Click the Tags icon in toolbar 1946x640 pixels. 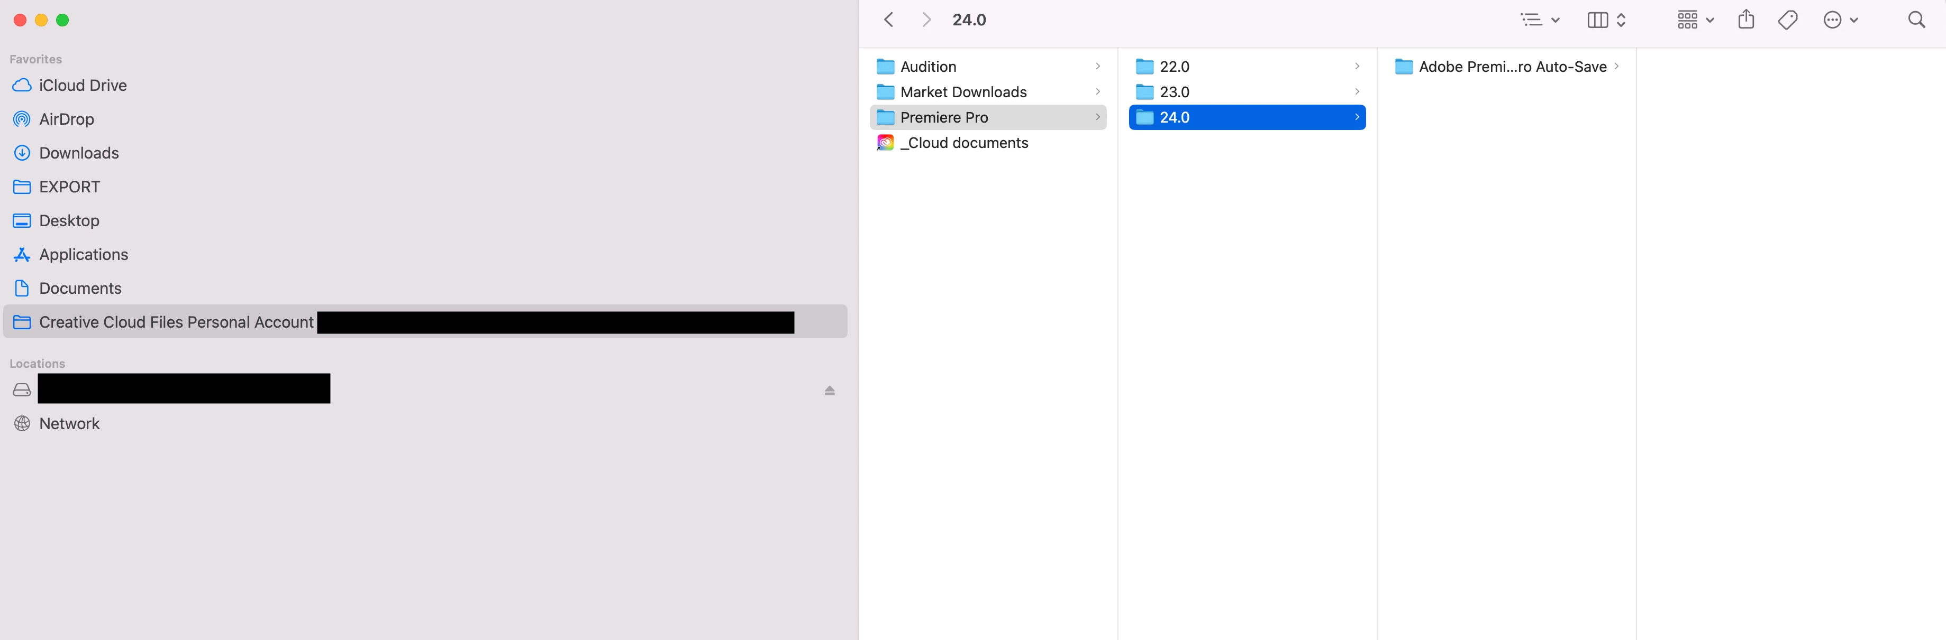point(1787,21)
